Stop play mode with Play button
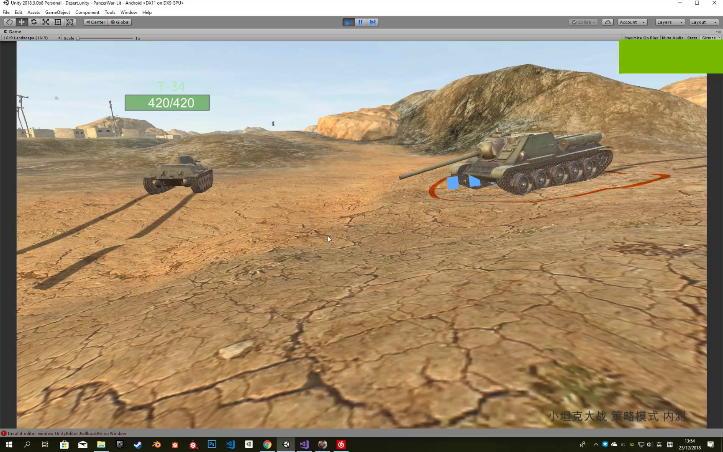Image resolution: width=723 pixels, height=452 pixels. click(x=348, y=22)
